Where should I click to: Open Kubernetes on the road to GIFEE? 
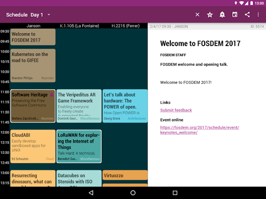33,65
